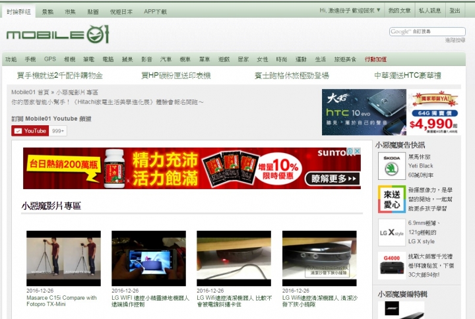The image size is (475, 319).
Task: Click the 進階搜尋 advanced search link
Action: click(x=455, y=40)
